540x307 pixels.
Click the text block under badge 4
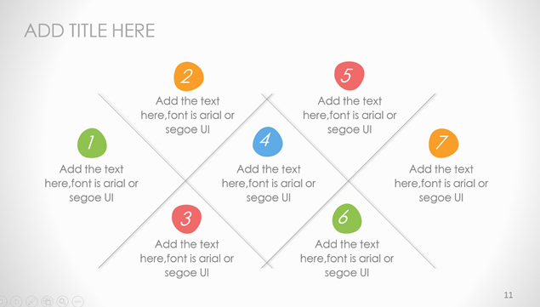point(269,184)
